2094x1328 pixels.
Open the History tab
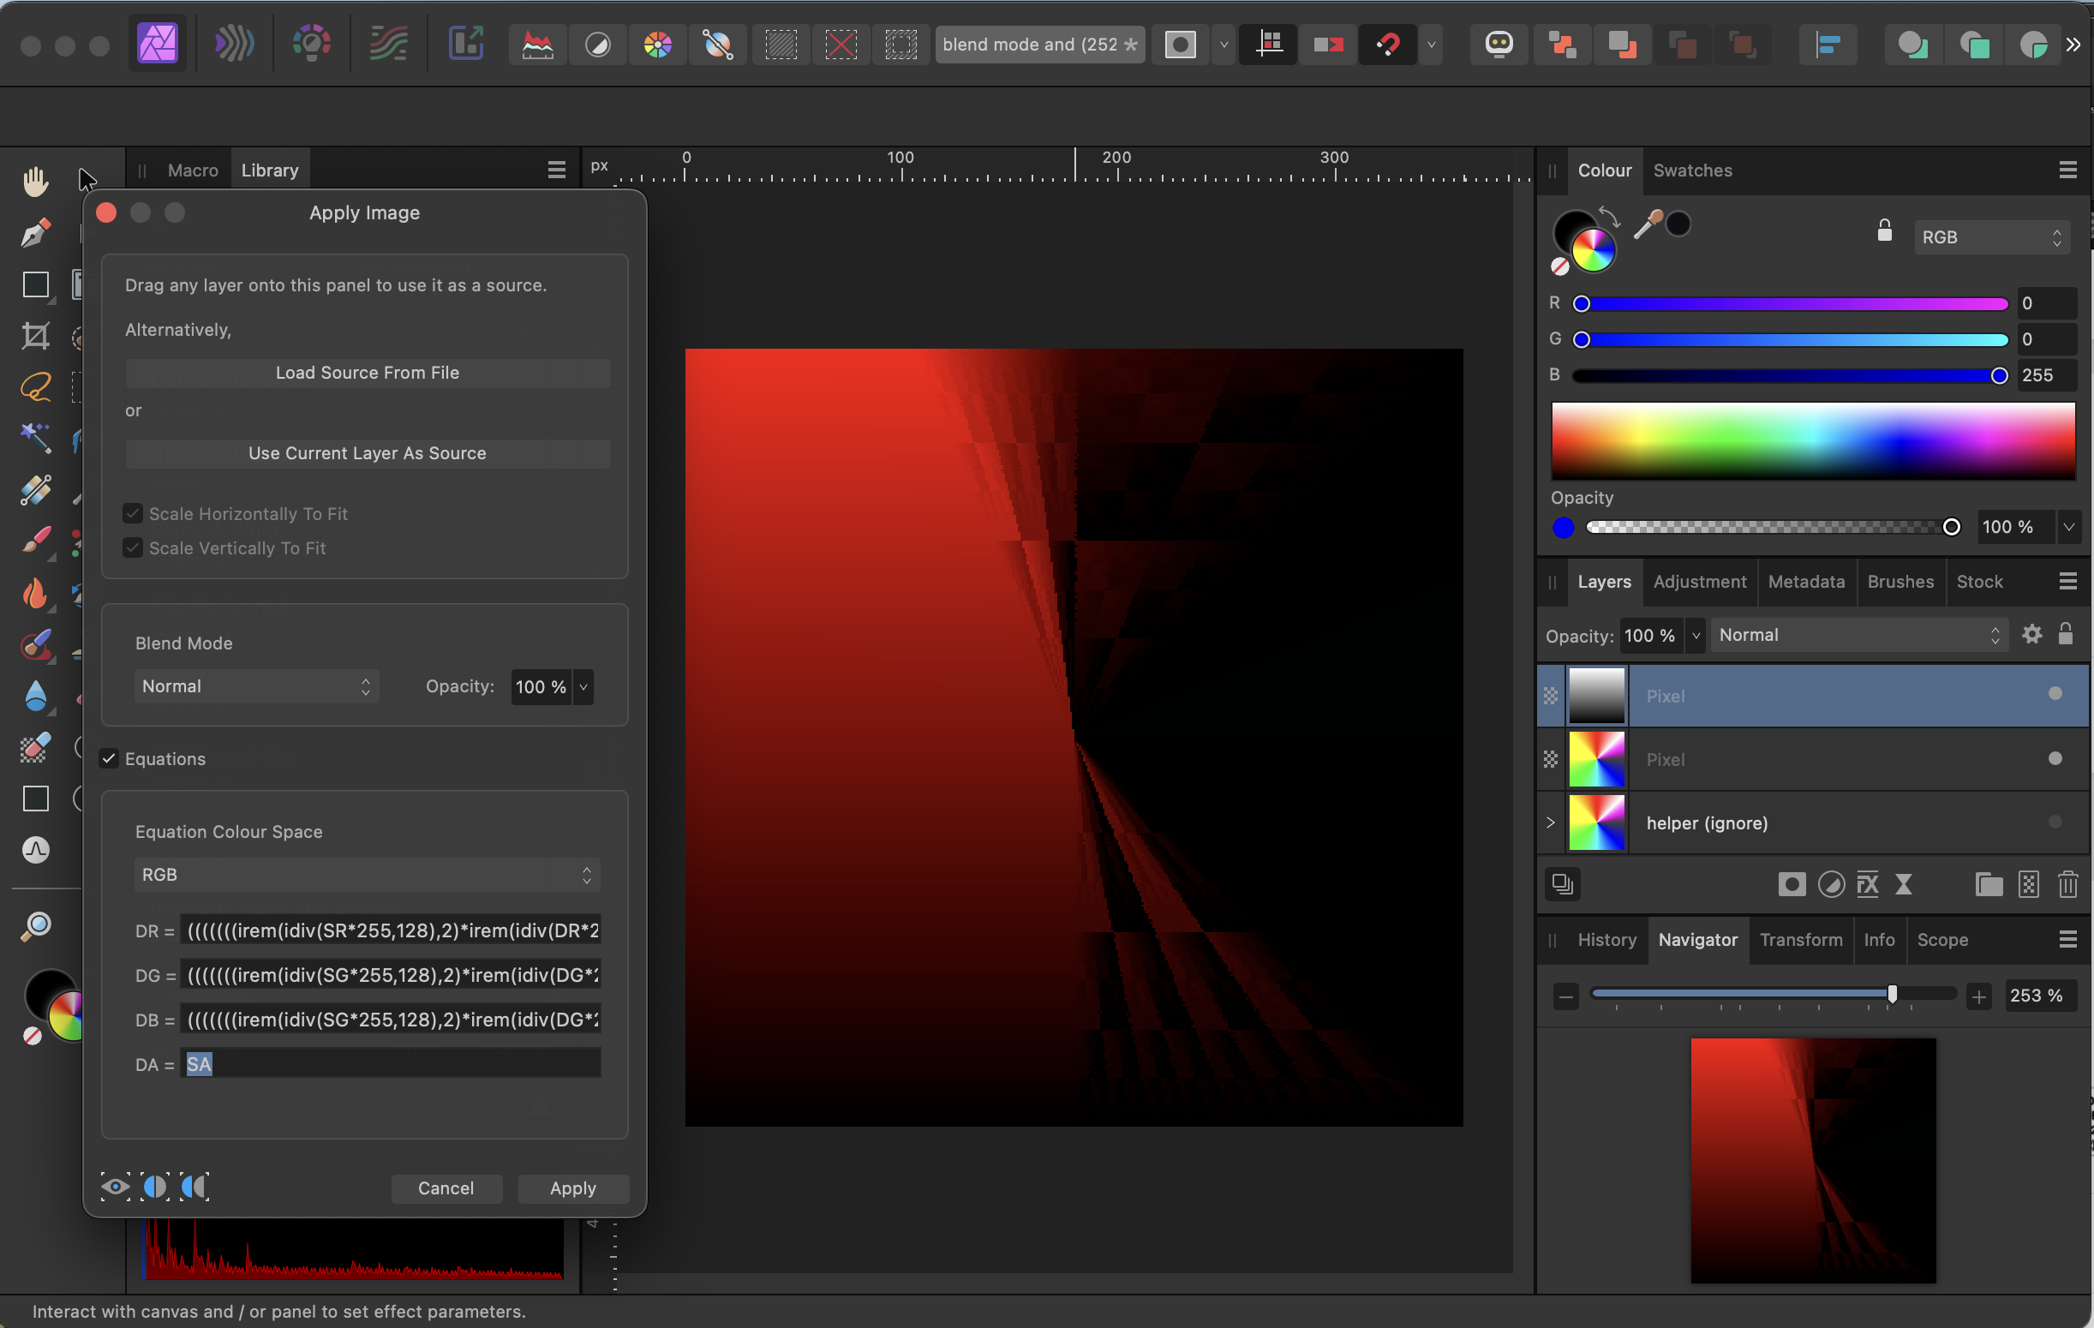(1606, 940)
